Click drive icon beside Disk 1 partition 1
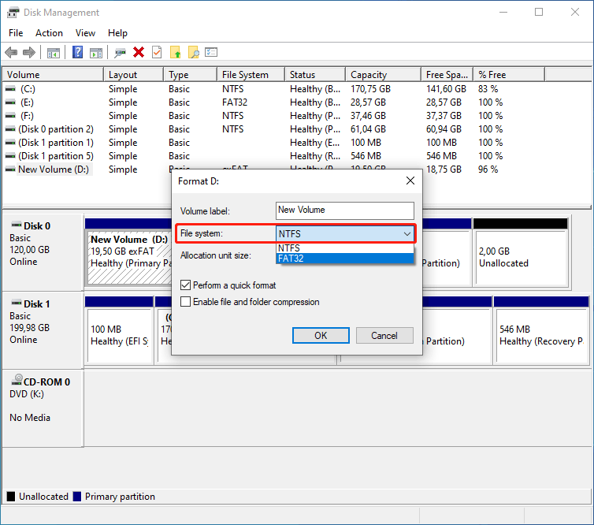Image resolution: width=594 pixels, height=525 pixels. click(x=10, y=143)
